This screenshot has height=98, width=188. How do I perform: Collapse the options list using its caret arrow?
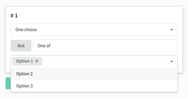point(172,62)
